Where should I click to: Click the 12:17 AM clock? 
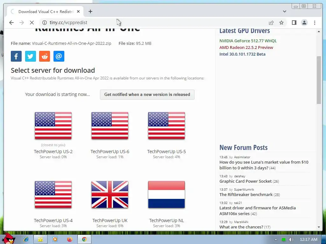[x=308, y=240]
